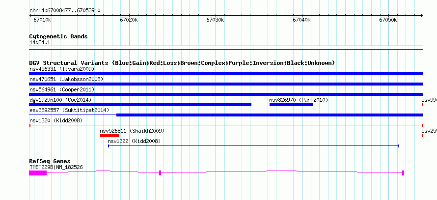Click the 14q24.1 cytogenetic band line
This screenshot has width=437, height=200.
pos(226,48)
